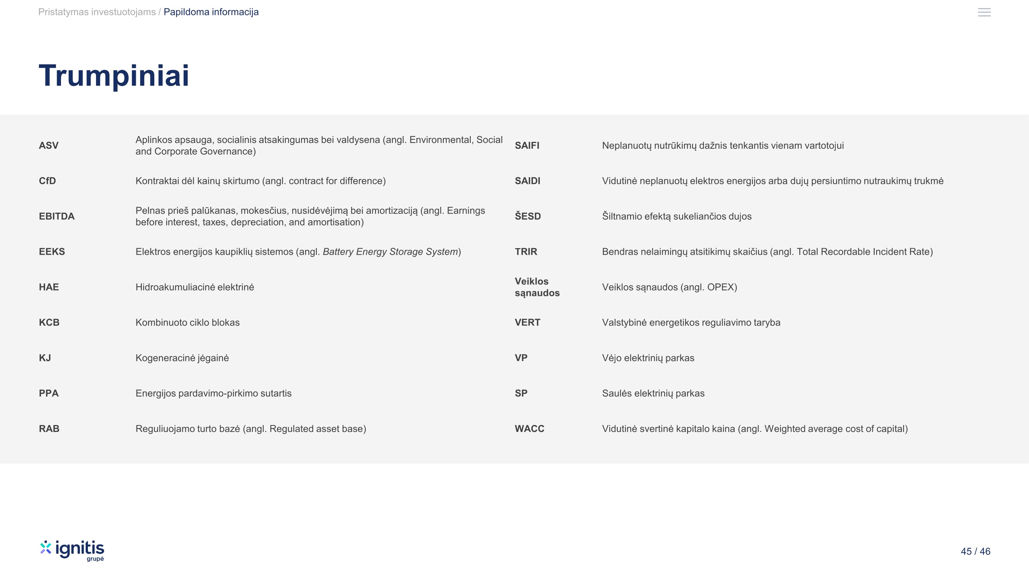This screenshot has height=578, width=1029.
Task: Click the "Pristatymas investuotojams" breadcrumb
Action: [97, 12]
